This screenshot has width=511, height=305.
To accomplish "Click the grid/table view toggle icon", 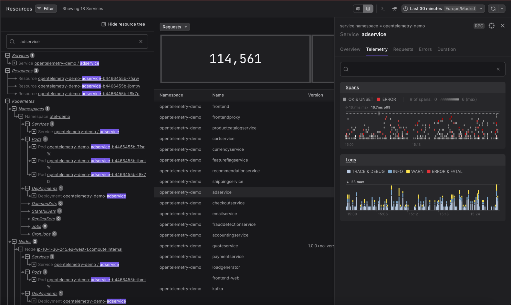I will pos(368,8).
